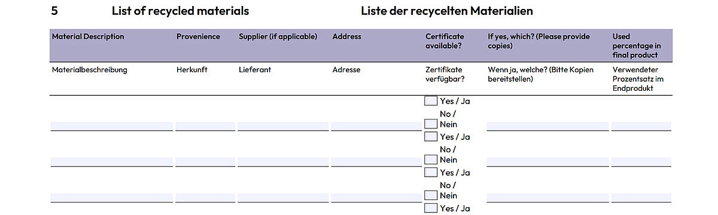Focus first row Supplier input field
This screenshot has height=215, width=718.
[283, 126]
